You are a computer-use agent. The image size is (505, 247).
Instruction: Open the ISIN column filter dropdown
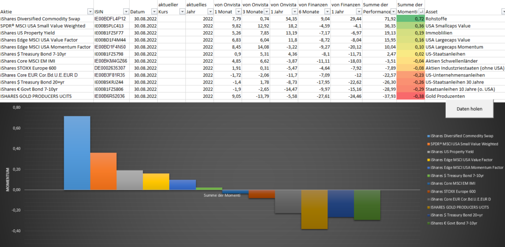pos(126,11)
